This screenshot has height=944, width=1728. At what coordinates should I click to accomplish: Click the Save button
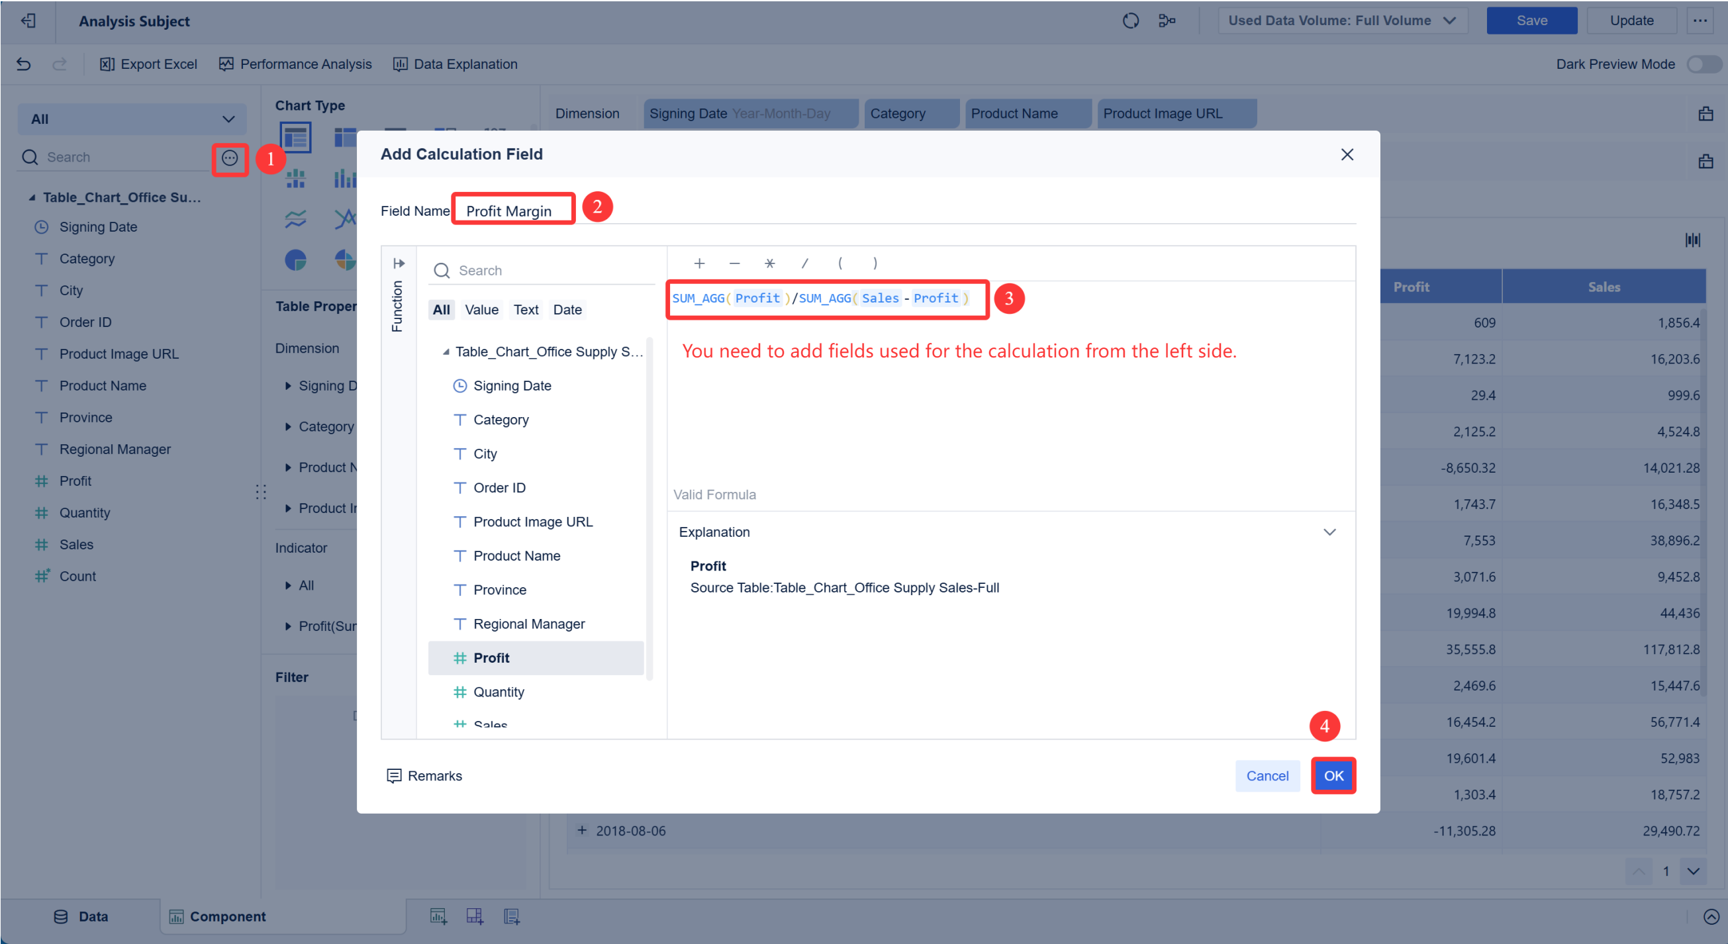click(x=1531, y=21)
